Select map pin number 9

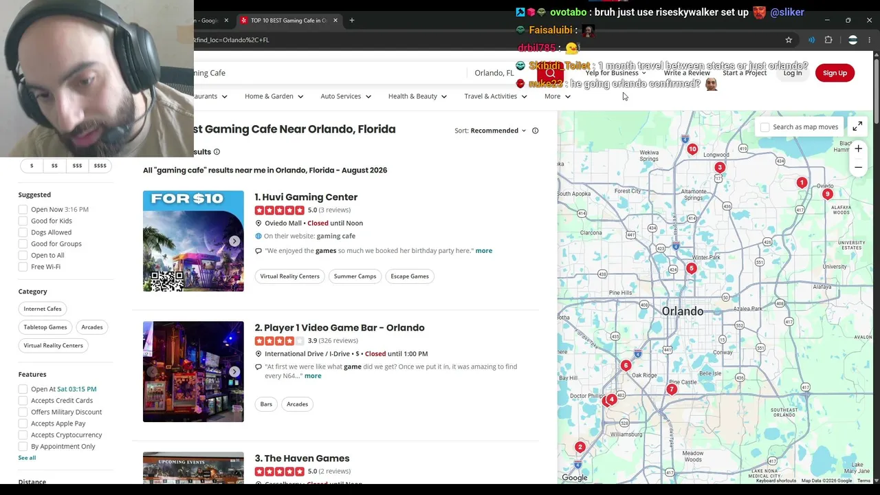(827, 194)
